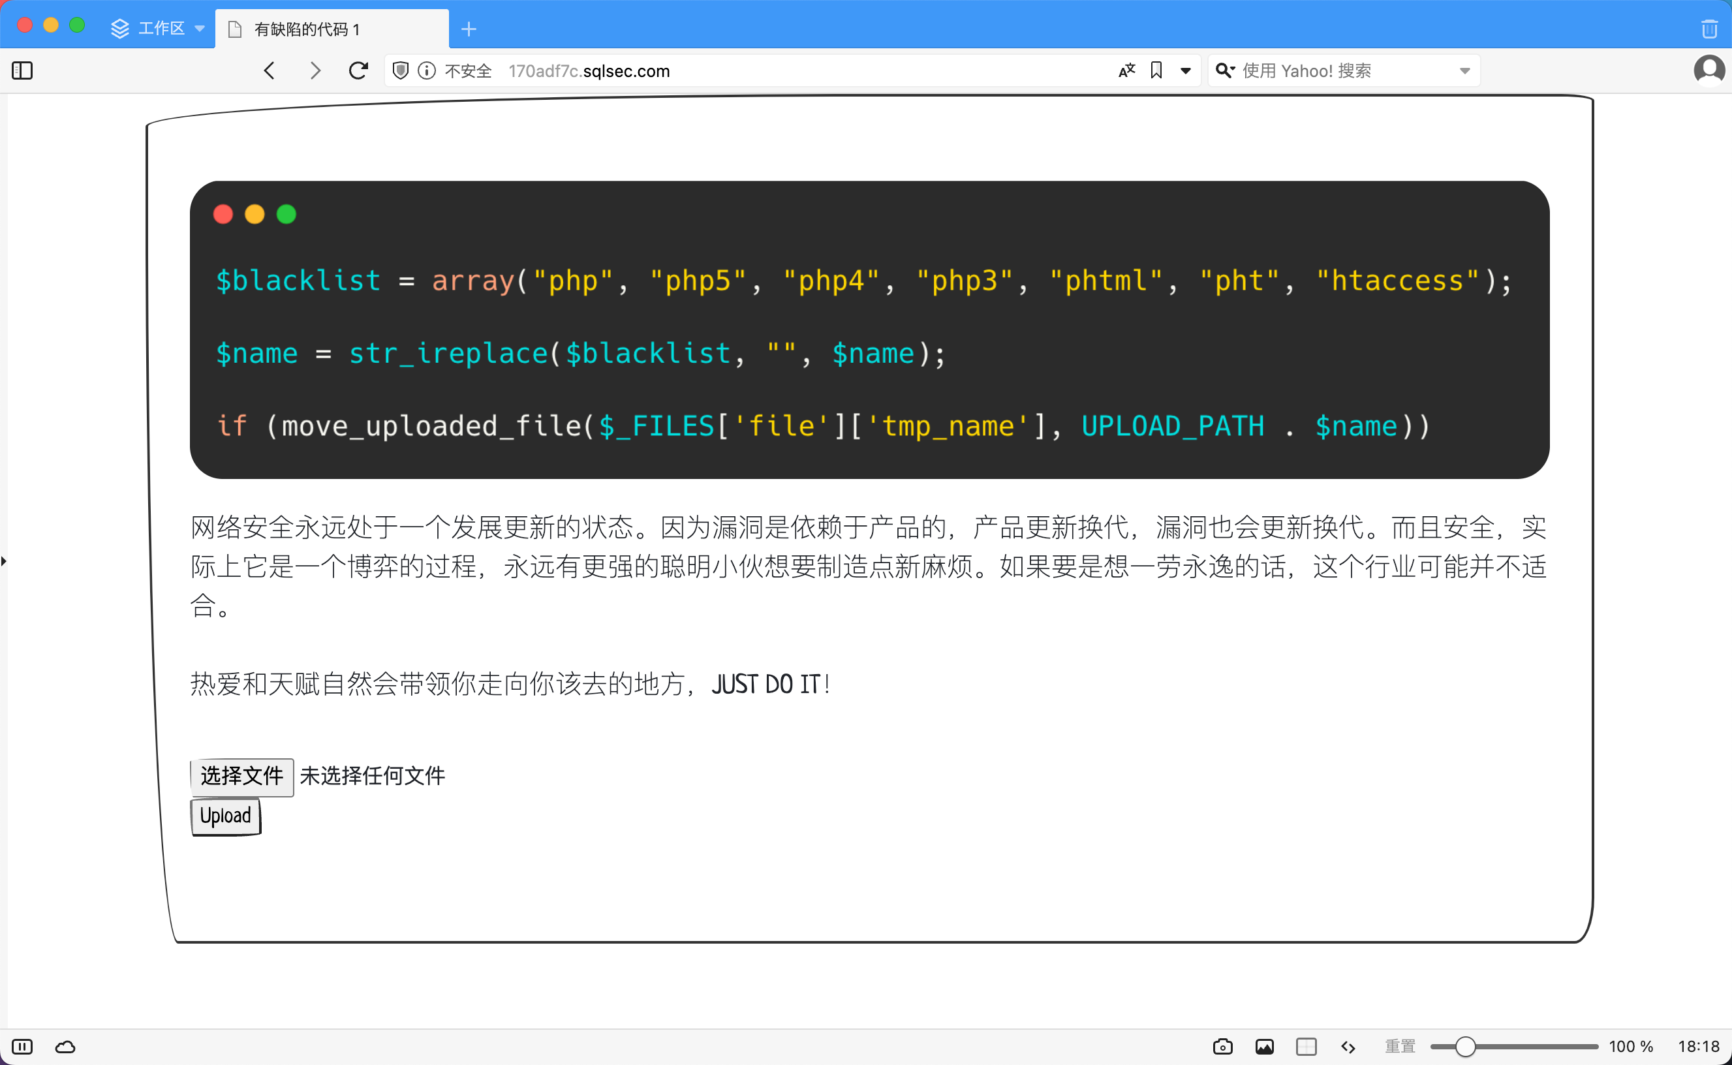Capture page with camera icon

tap(1223, 1046)
